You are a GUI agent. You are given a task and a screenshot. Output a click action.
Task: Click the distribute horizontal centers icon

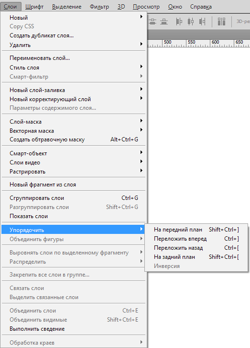coord(190,22)
